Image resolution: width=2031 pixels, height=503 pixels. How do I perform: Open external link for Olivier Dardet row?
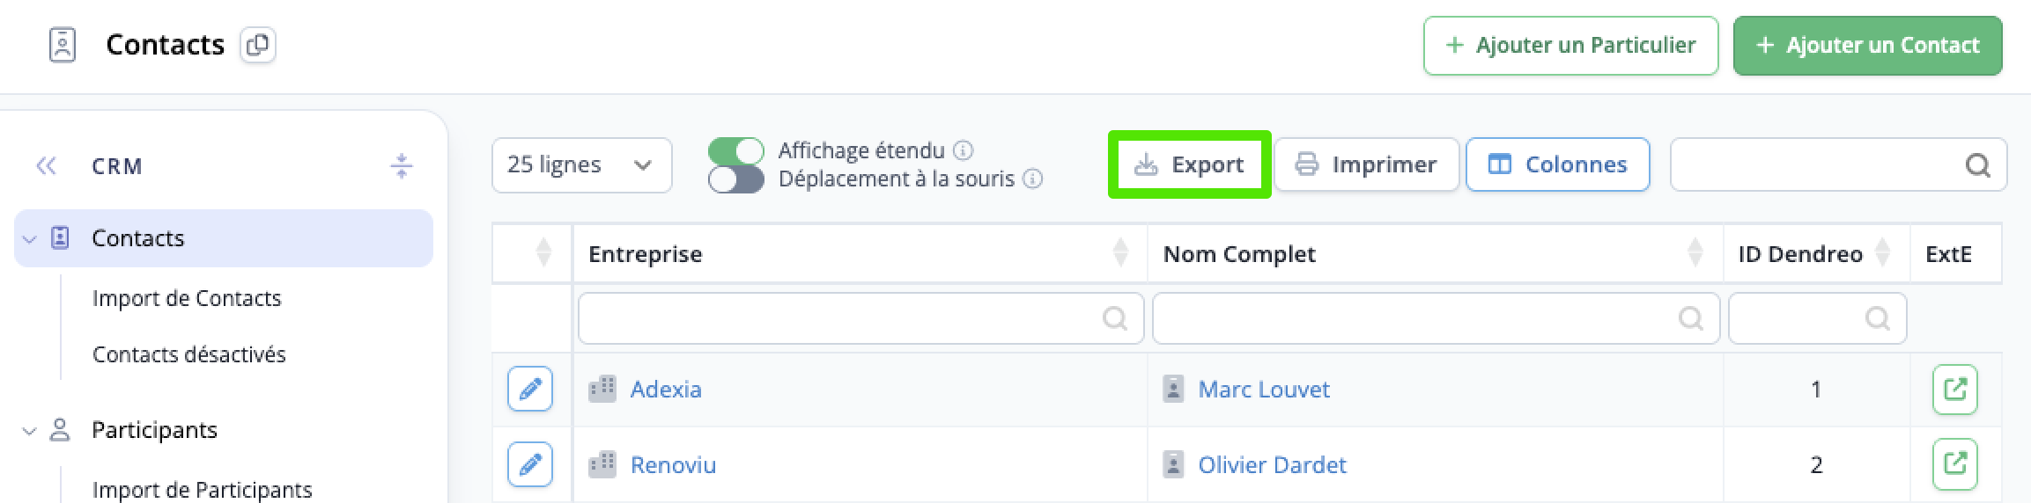click(1955, 463)
